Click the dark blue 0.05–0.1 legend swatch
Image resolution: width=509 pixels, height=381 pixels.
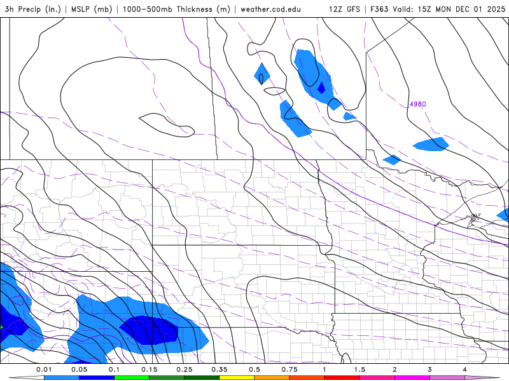click(x=97, y=378)
